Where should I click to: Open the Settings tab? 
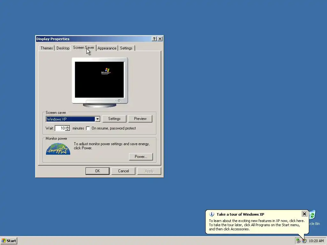point(126,48)
